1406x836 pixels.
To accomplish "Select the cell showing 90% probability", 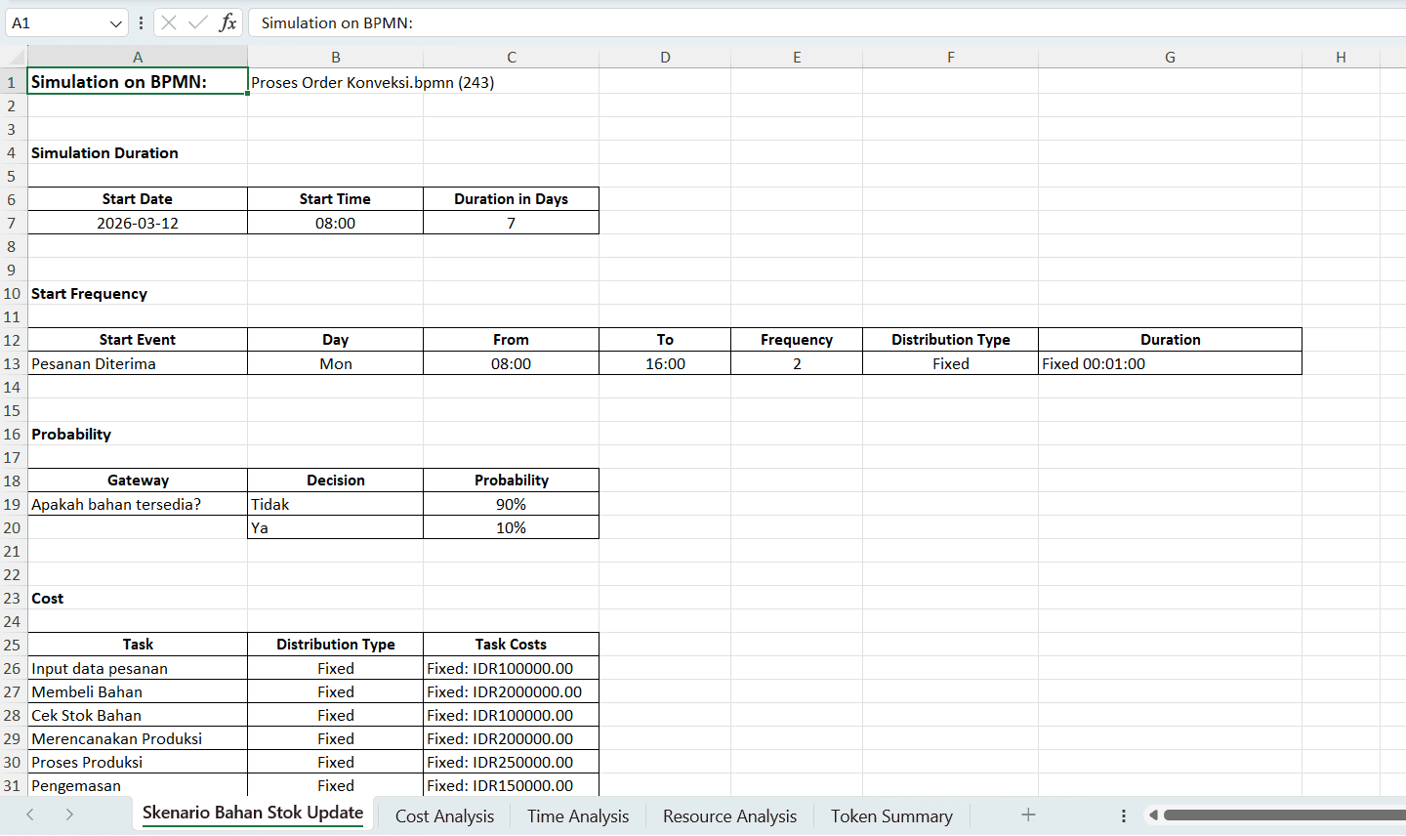I will point(511,504).
